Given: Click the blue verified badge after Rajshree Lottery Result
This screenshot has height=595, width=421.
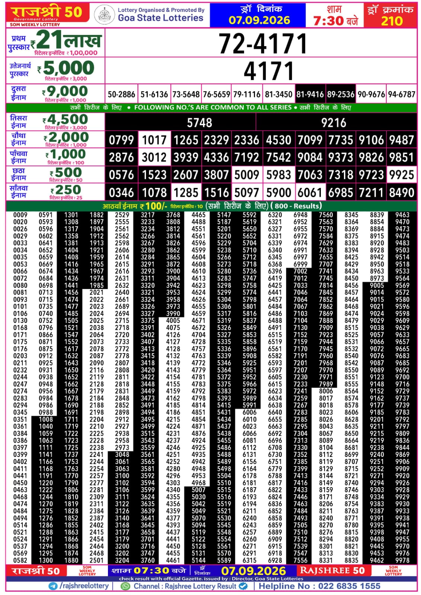Looking at the screenshot, I should (x=243, y=586).
